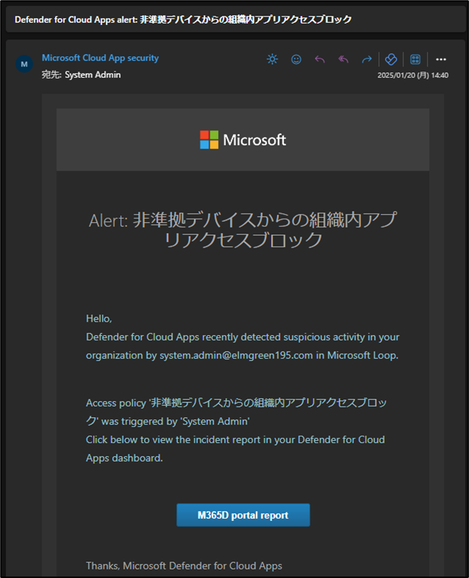Open the emoji reaction smiley icon

pos(296,59)
